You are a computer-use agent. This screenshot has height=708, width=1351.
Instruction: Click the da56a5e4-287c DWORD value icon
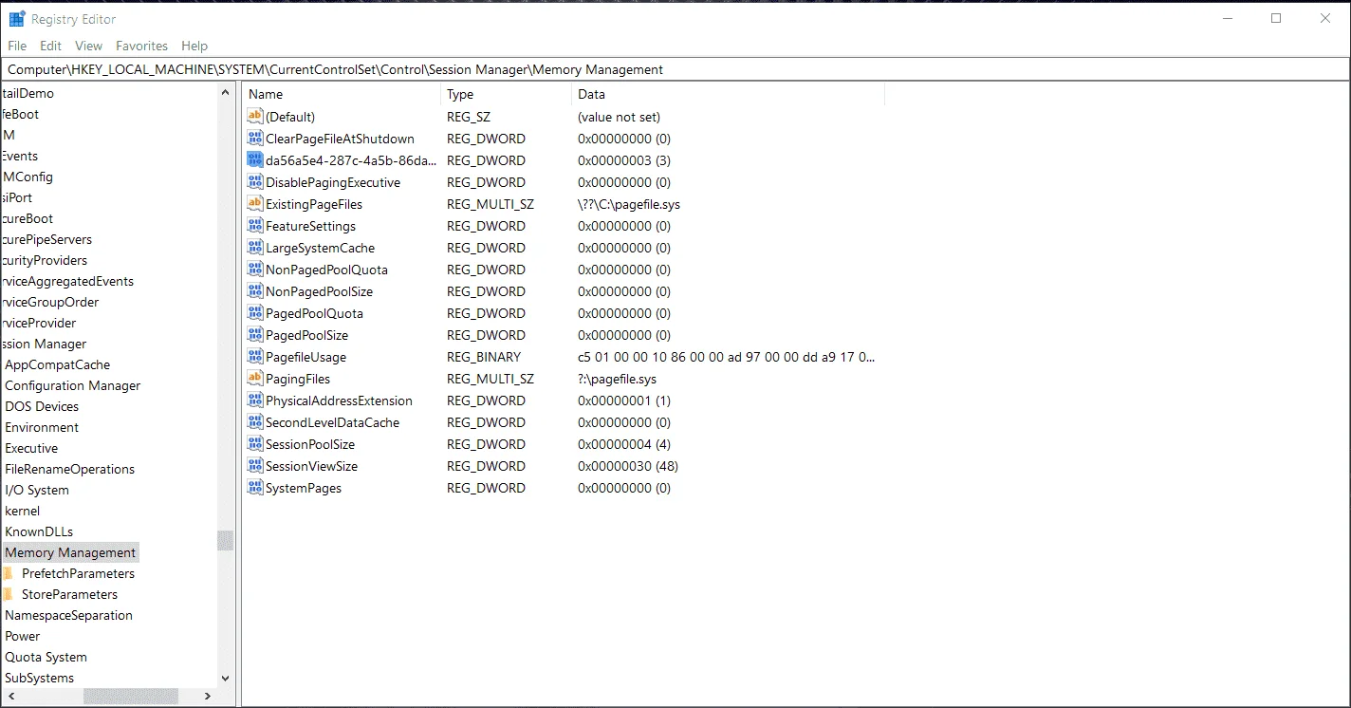point(254,160)
